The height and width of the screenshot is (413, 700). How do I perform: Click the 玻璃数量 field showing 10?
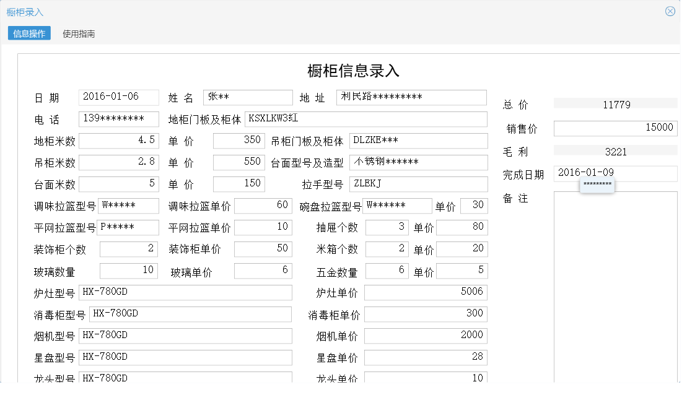tap(129, 271)
